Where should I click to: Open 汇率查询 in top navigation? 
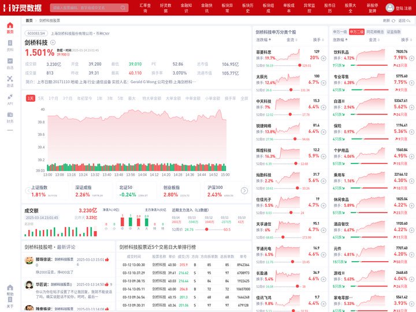(145, 8)
